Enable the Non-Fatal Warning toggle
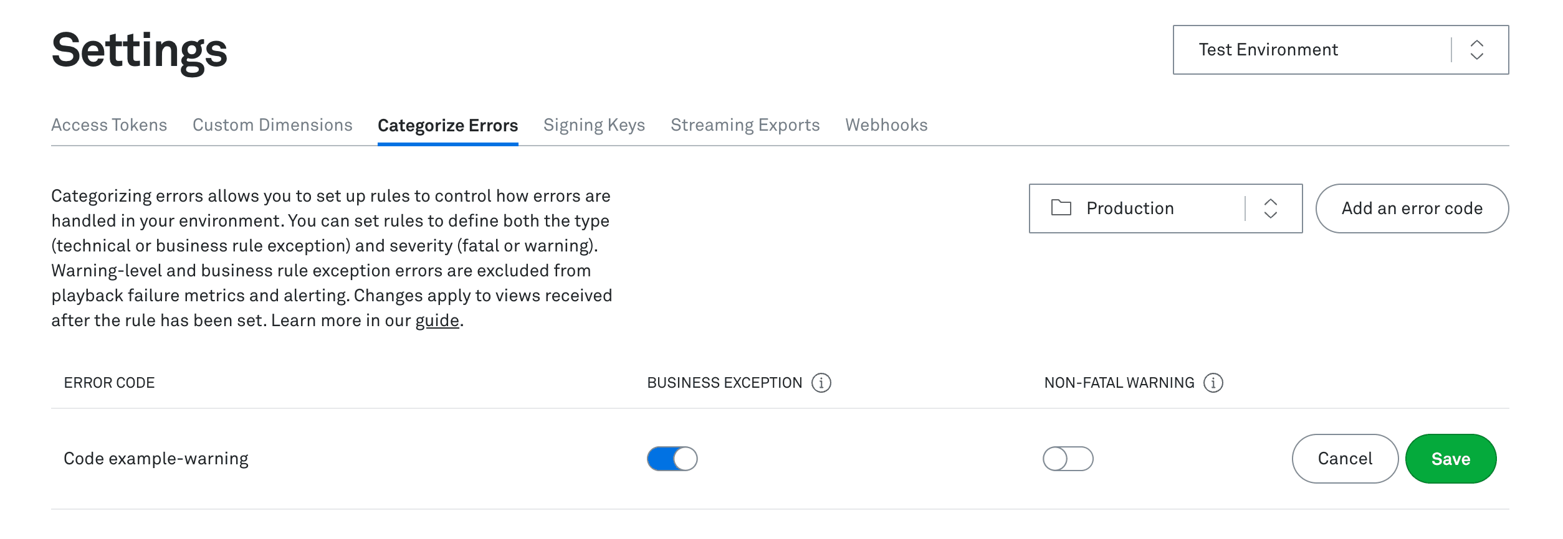This screenshot has width=1563, height=539. [x=1068, y=459]
